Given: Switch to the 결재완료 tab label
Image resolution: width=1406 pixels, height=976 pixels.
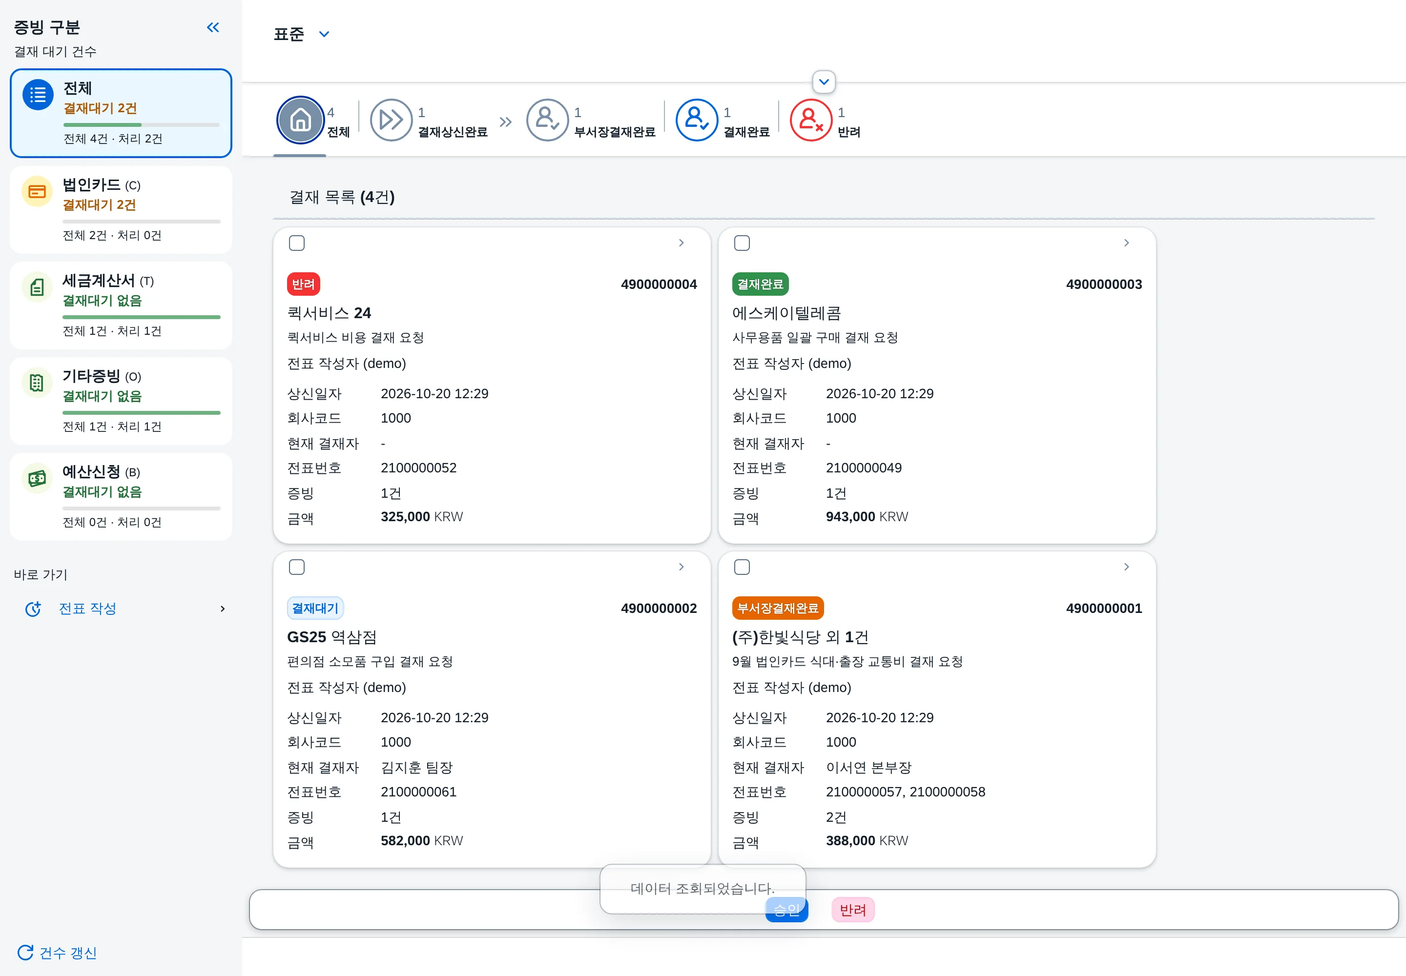Looking at the screenshot, I should point(746,132).
